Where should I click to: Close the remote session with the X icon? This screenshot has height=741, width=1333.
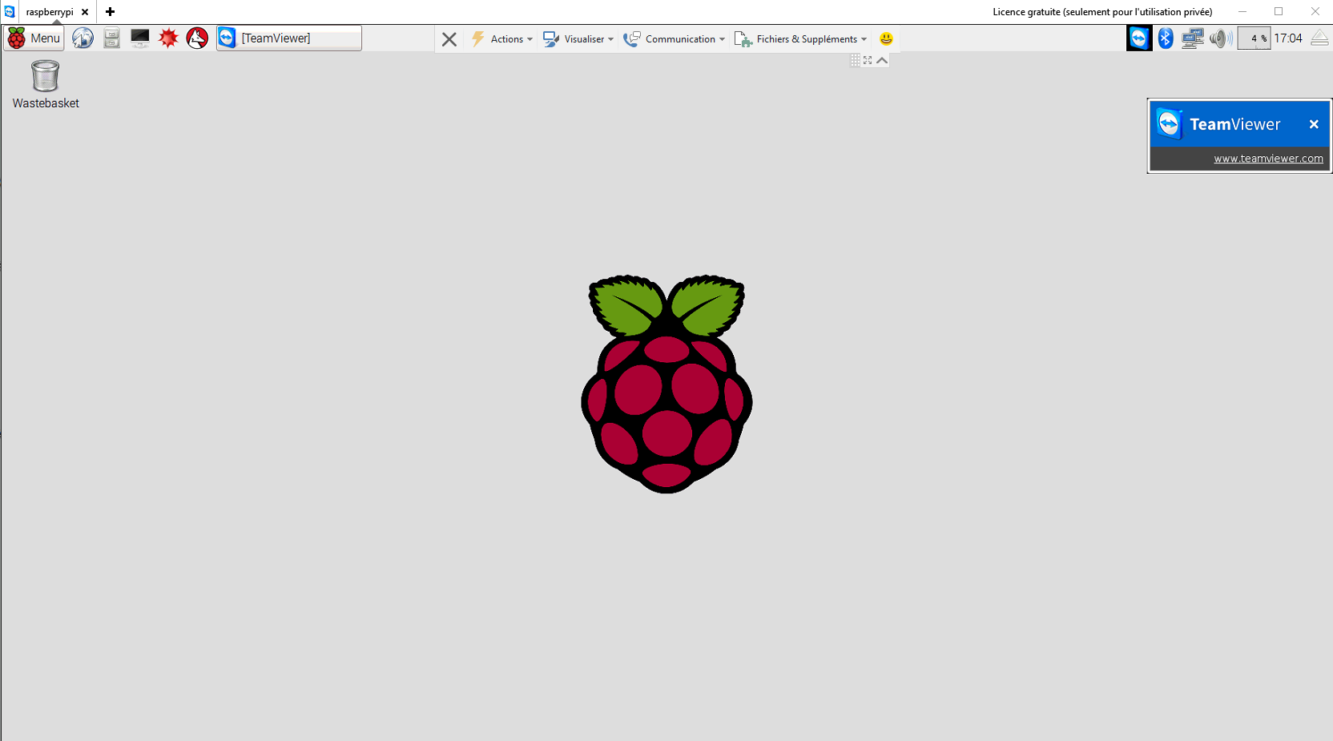[449, 39]
